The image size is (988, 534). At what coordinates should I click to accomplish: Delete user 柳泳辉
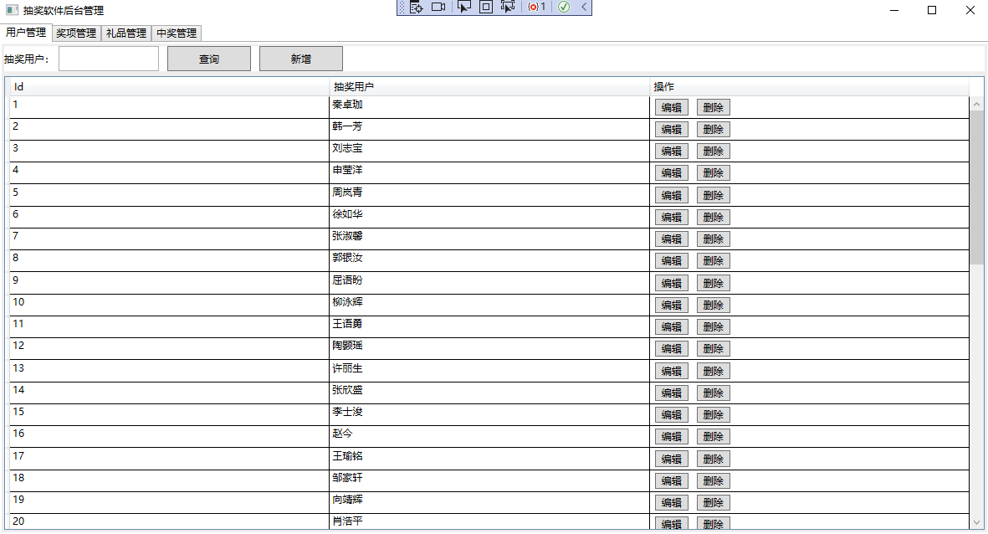tap(714, 306)
